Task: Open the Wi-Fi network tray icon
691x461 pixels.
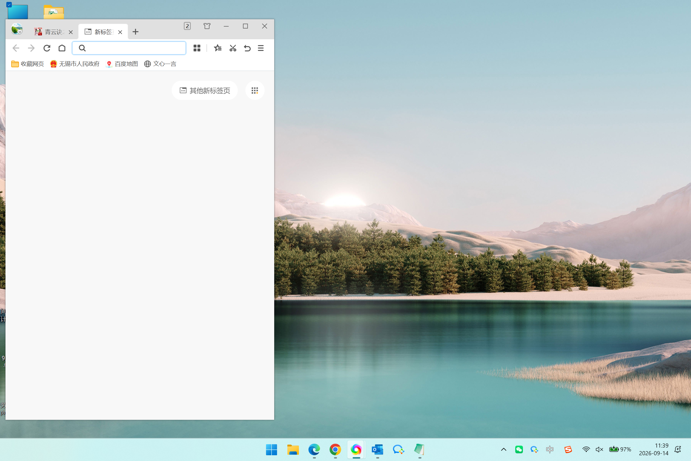Action: pyautogui.click(x=586, y=449)
